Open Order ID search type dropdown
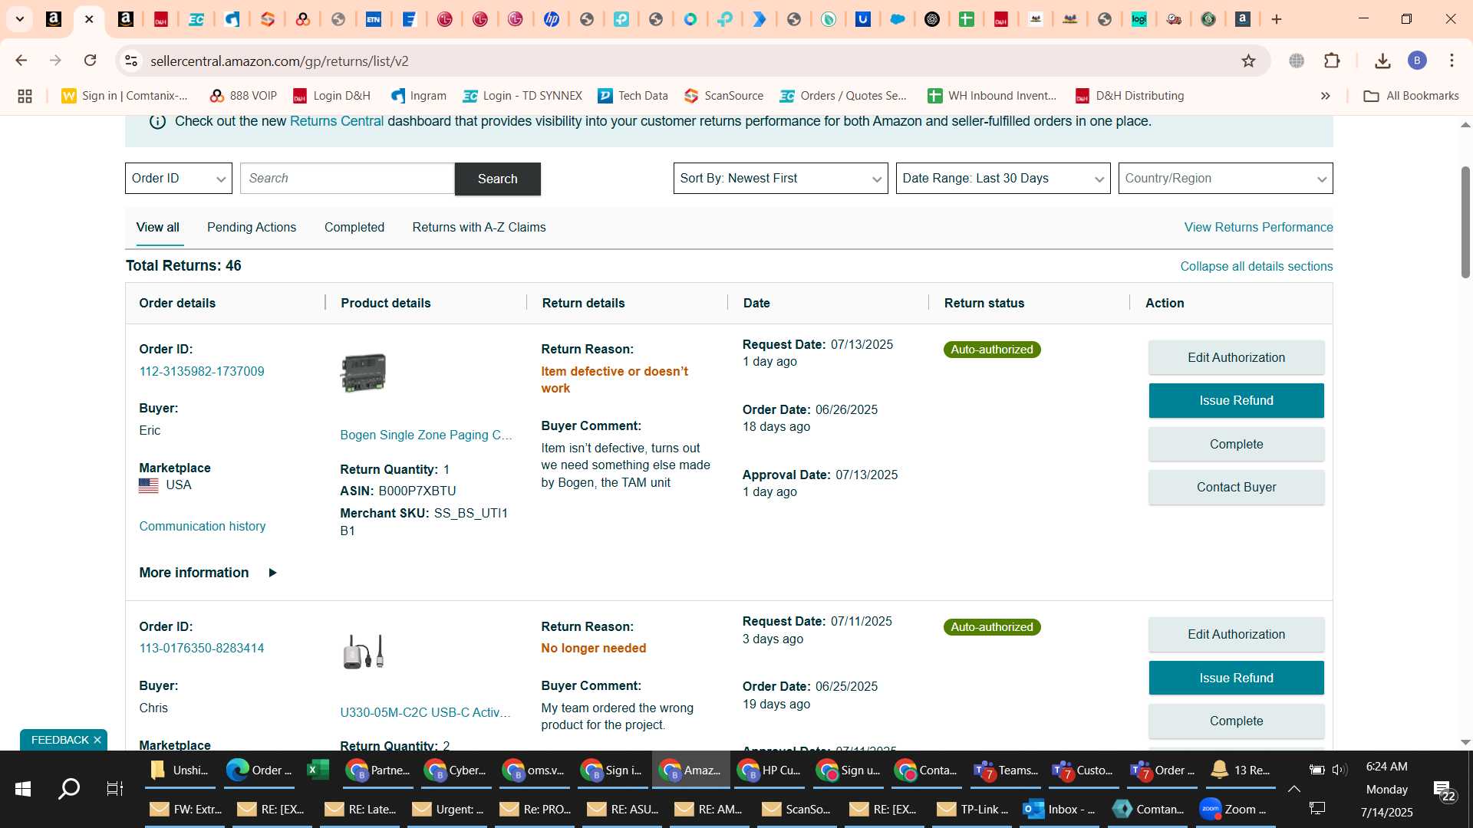This screenshot has height=828, width=1473. (179, 179)
